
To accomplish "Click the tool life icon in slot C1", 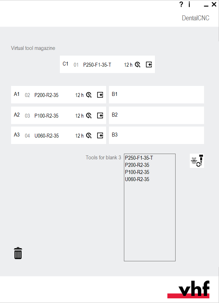I will (138, 65).
